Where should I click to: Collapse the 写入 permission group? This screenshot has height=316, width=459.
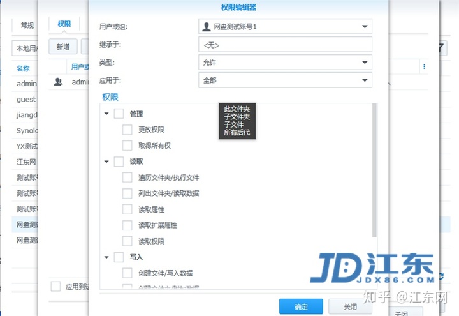click(x=106, y=257)
